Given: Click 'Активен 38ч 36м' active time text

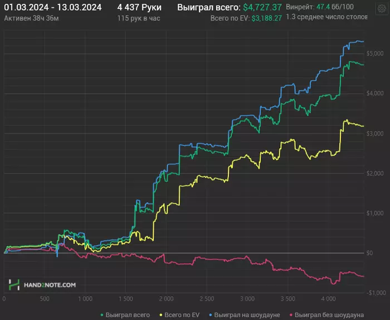Looking at the screenshot, I should (31, 18).
